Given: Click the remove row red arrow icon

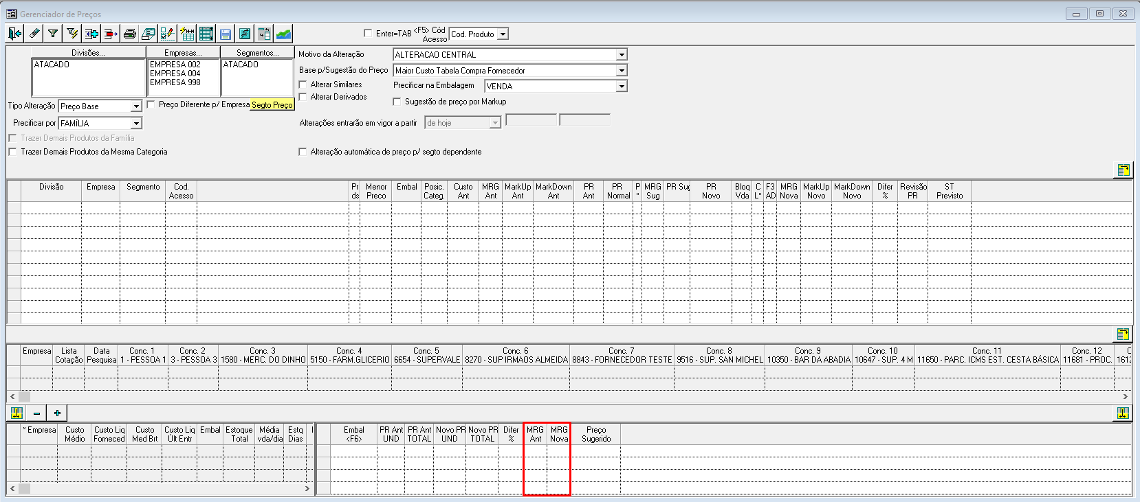Looking at the screenshot, I should [x=110, y=34].
